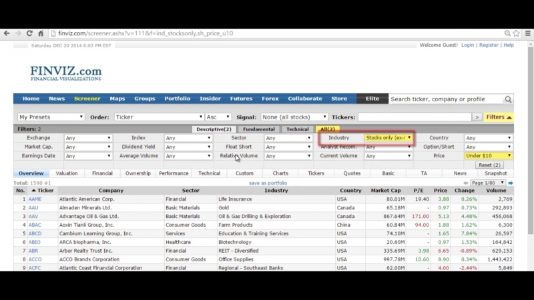Open the ABIO ticker link
The image size is (534, 300).
point(35,242)
